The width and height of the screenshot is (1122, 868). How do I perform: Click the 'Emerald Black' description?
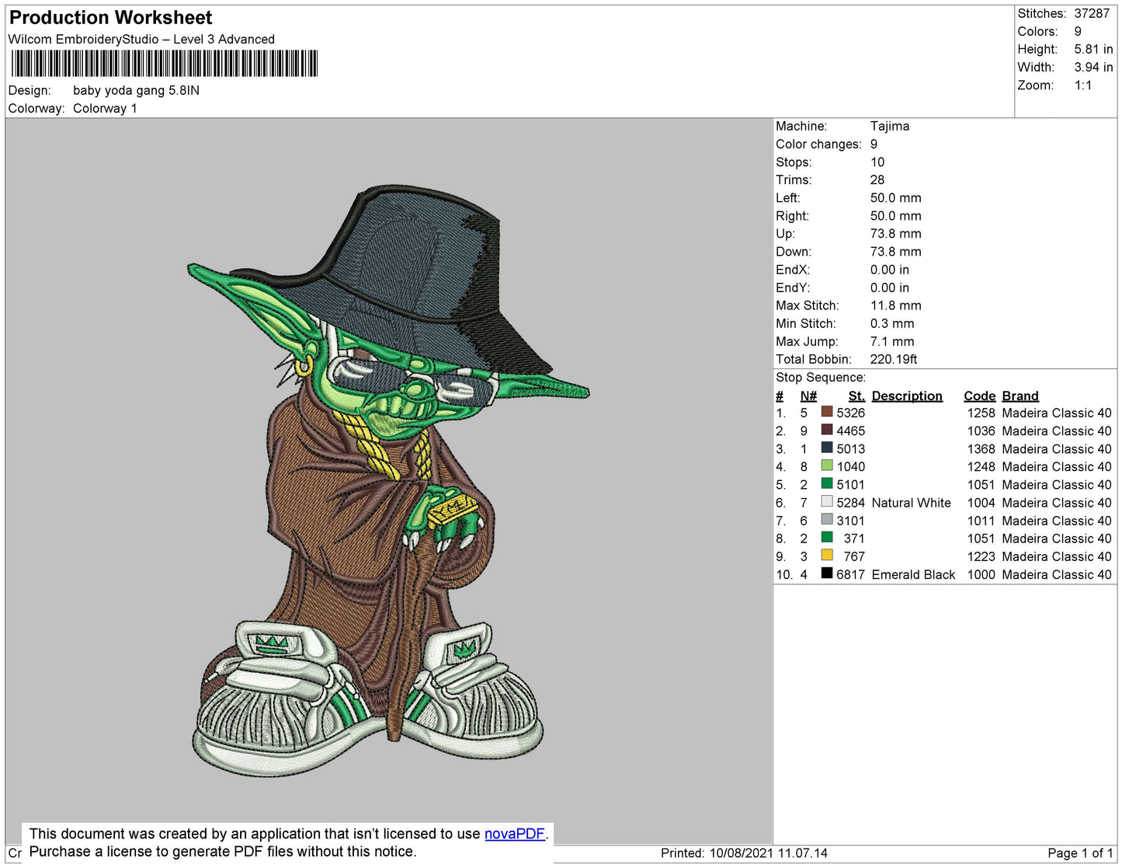click(x=913, y=574)
